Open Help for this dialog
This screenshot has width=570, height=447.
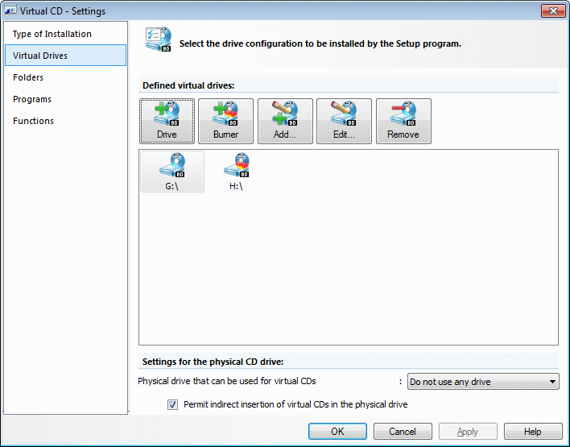[x=533, y=432]
